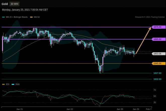This screenshot has height=111, width=166.
Task: Open the Research © 2021 Trading Central credit
Action: point(150,17)
